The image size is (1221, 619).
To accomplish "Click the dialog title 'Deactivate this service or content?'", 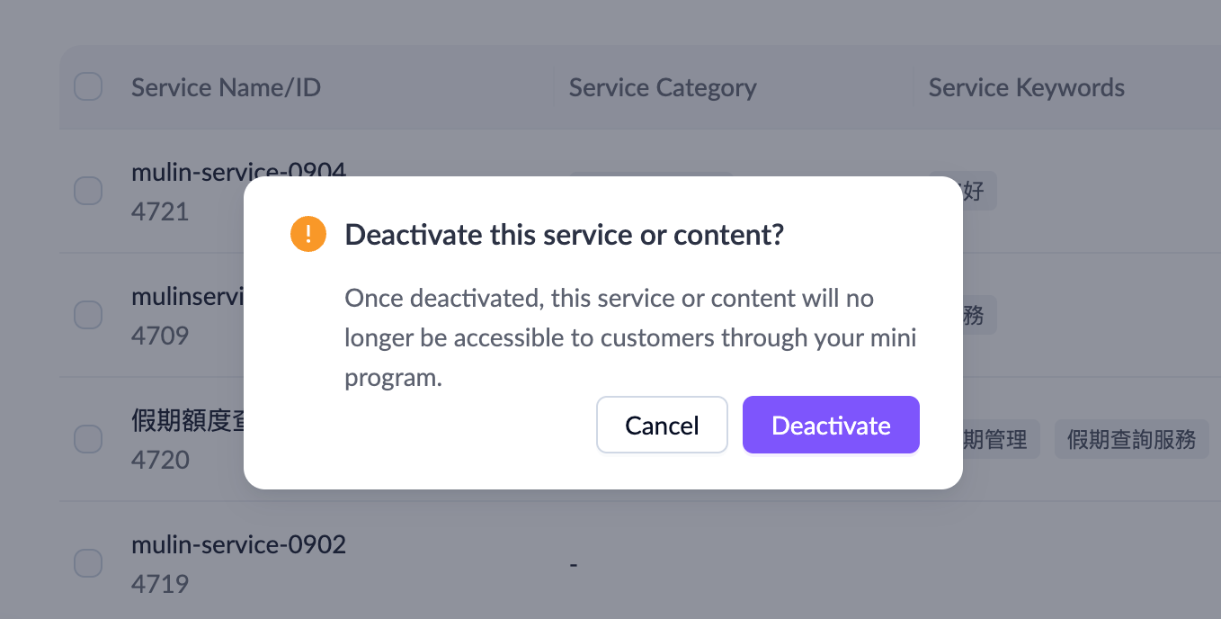I will pos(565,235).
